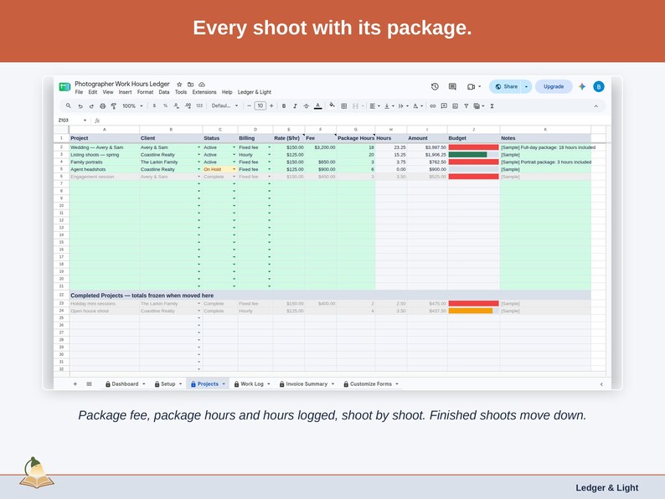
Task: Star the Photographer Work Hours Ledger document
Action: coord(179,85)
